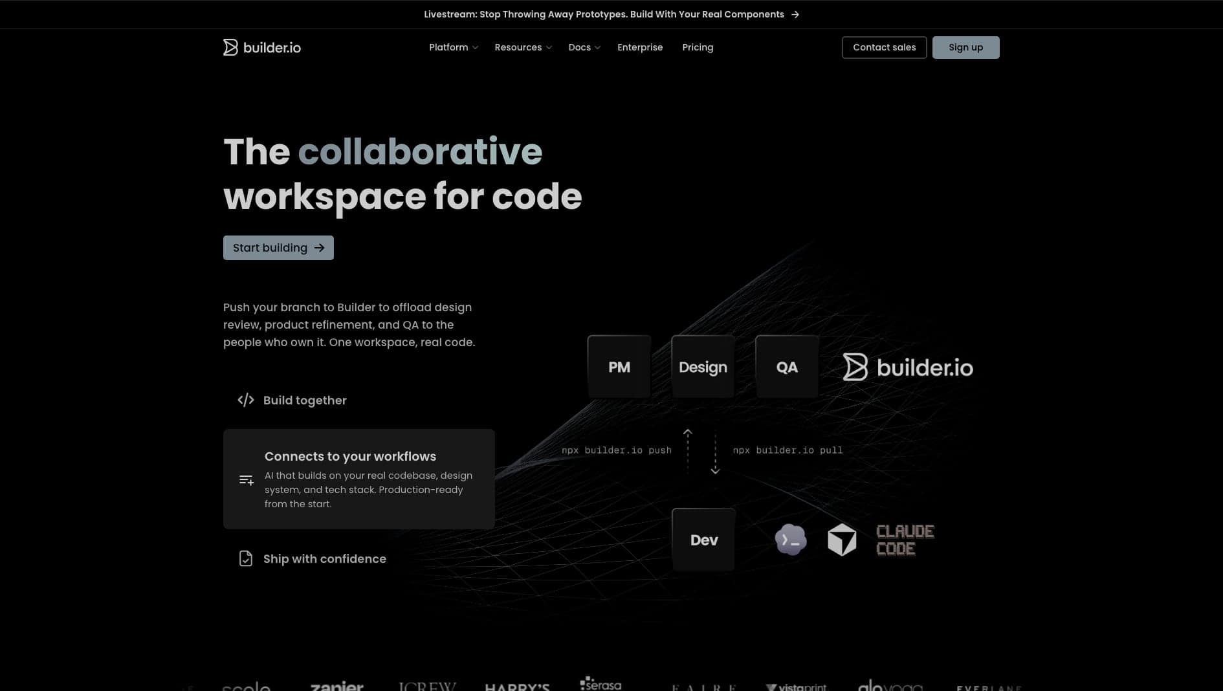The width and height of the screenshot is (1223, 691).
Task: Click the white cube icon
Action: tap(842, 540)
